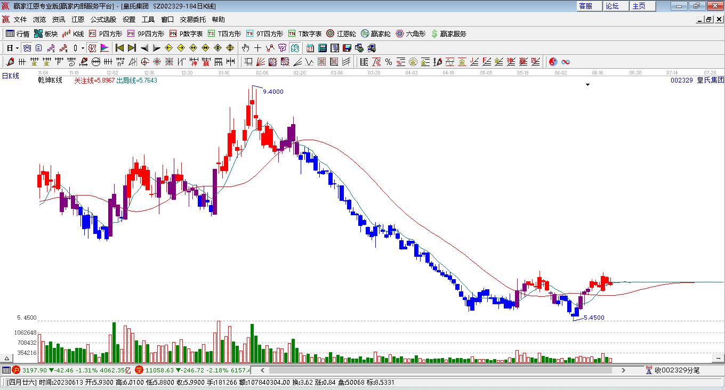Click the 002329 stock code label

tap(681, 80)
